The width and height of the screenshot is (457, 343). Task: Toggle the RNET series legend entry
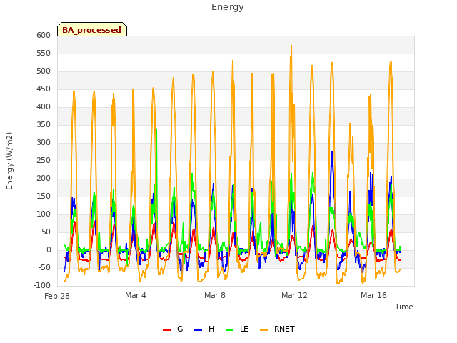tap(277, 329)
